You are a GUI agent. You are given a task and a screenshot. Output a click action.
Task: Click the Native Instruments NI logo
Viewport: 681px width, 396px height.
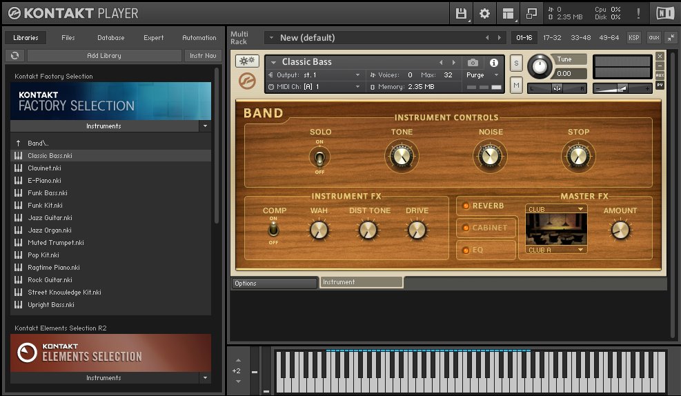[665, 14]
